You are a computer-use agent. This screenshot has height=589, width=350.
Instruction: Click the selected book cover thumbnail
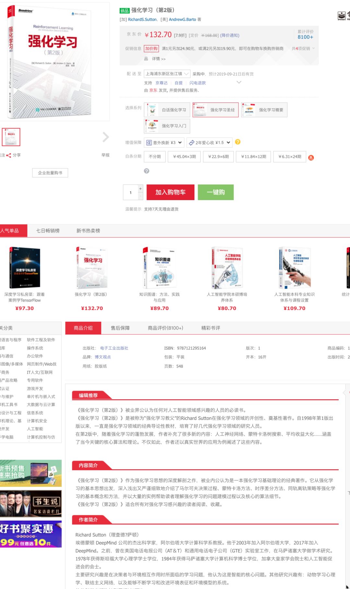point(11,137)
